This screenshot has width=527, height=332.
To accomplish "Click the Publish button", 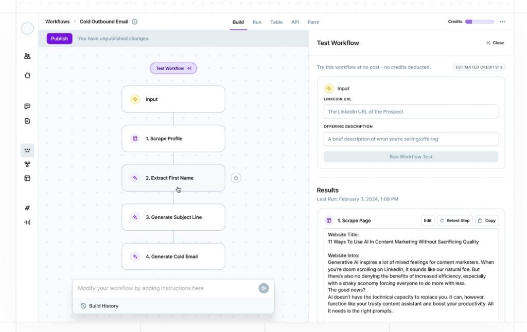I will (x=59, y=39).
